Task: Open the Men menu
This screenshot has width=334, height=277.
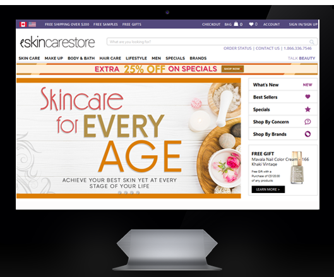Action: (x=156, y=58)
